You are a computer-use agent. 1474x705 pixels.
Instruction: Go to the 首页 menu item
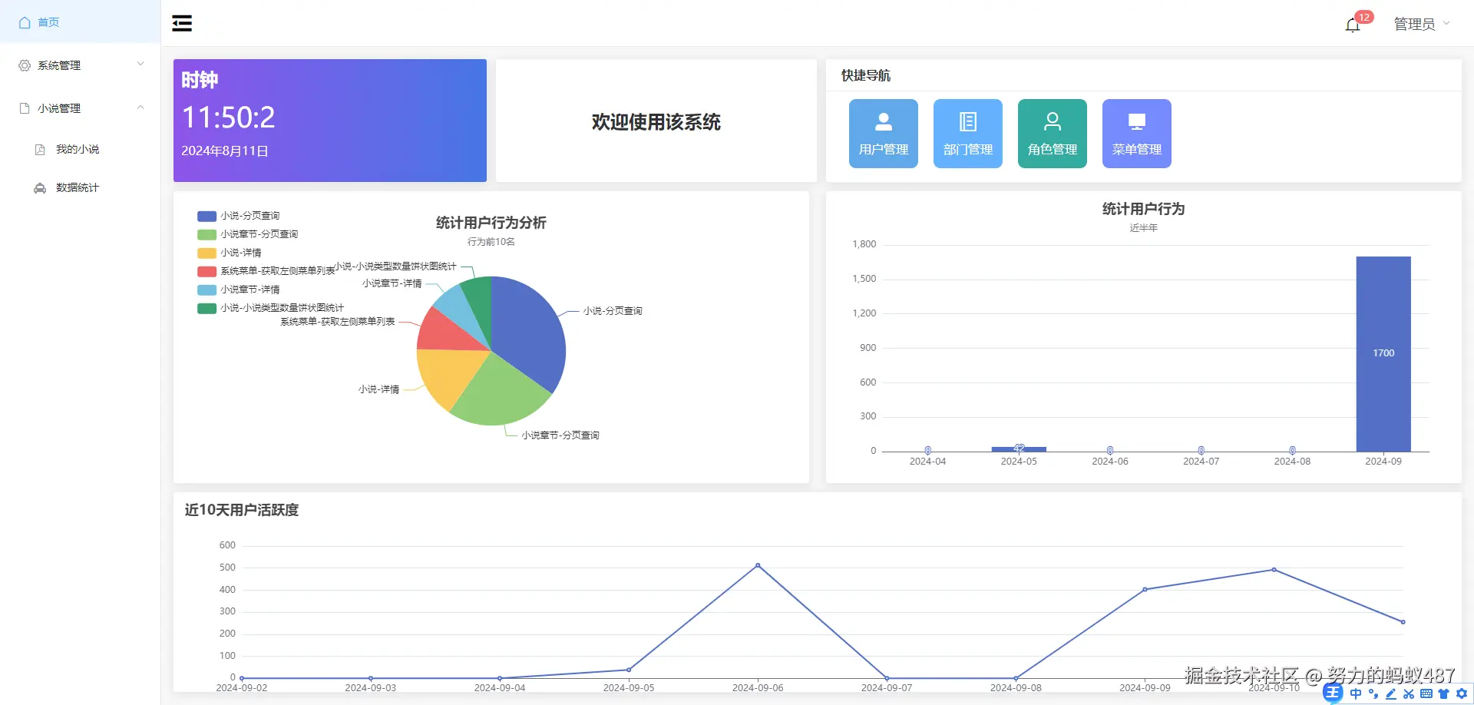(80, 22)
